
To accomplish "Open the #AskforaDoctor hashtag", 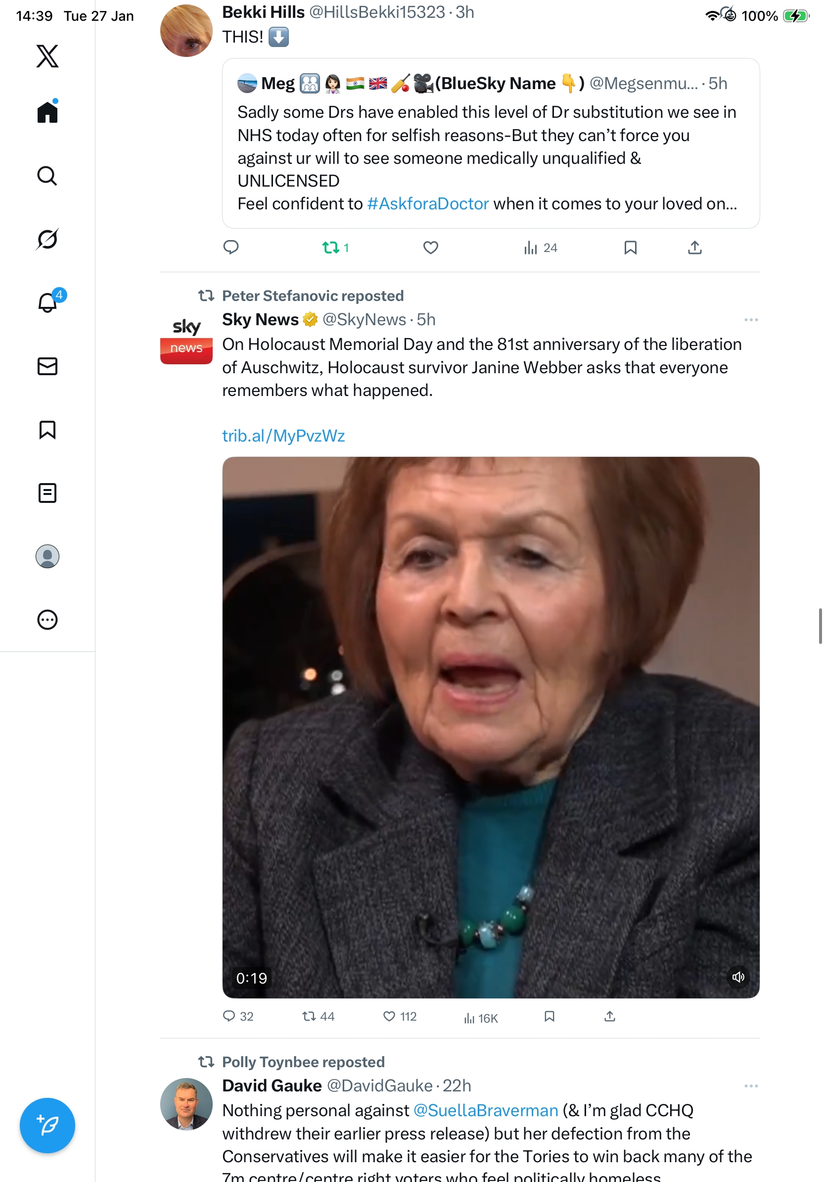I will 428,204.
